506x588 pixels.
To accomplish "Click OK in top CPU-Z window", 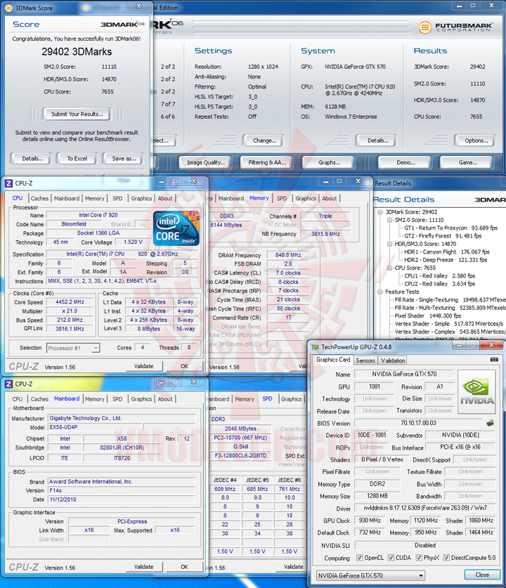I will point(184,367).
